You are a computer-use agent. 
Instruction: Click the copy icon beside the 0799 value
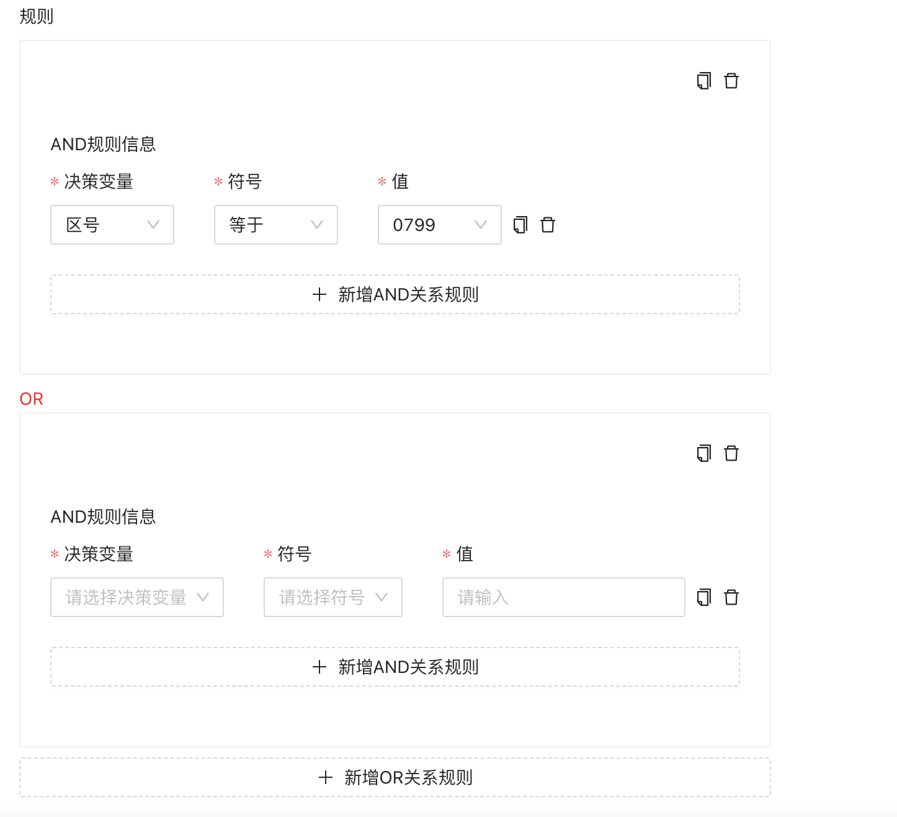point(520,225)
